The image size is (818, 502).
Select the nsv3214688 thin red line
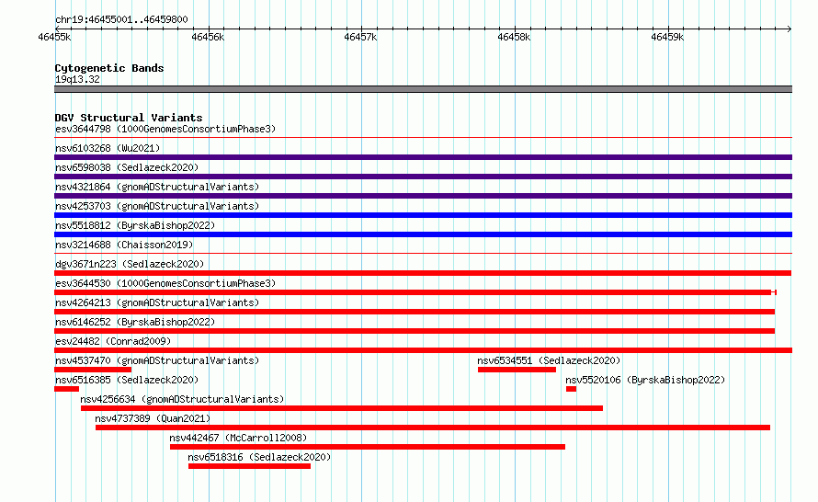point(423,254)
